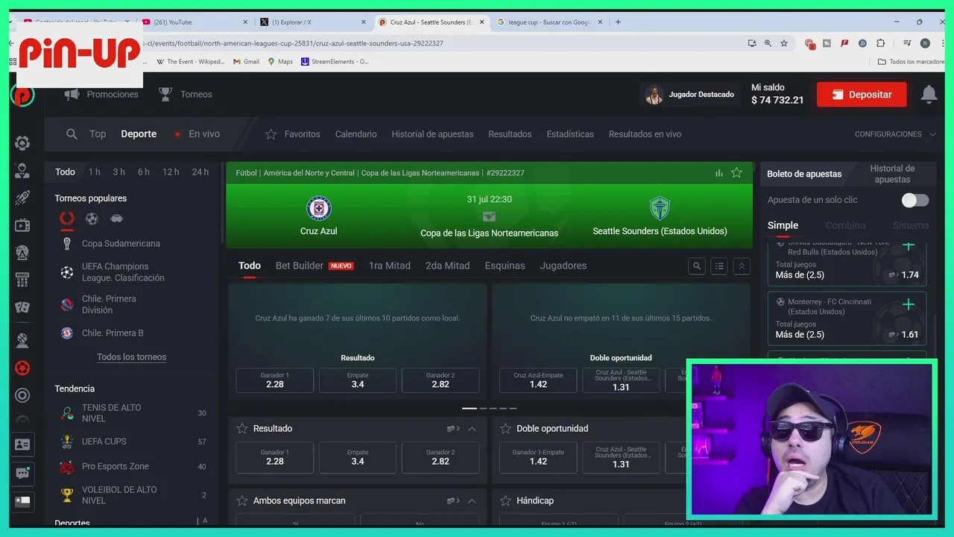Add Monterrey - FC Cincinnati bet with plus
Viewport: 954px width, 537px height.
pyautogui.click(x=908, y=304)
